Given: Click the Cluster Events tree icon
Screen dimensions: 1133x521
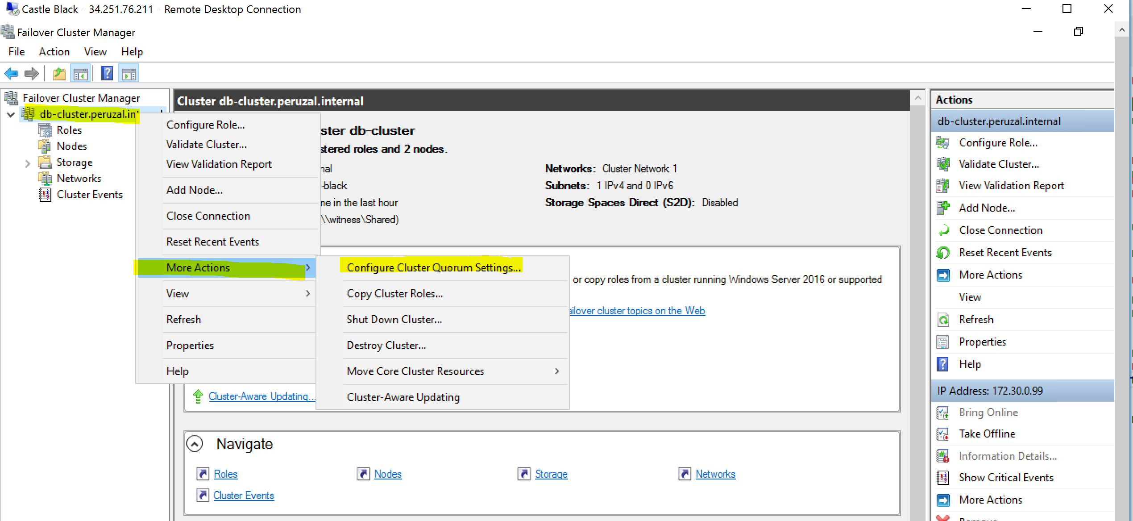Looking at the screenshot, I should [x=45, y=195].
